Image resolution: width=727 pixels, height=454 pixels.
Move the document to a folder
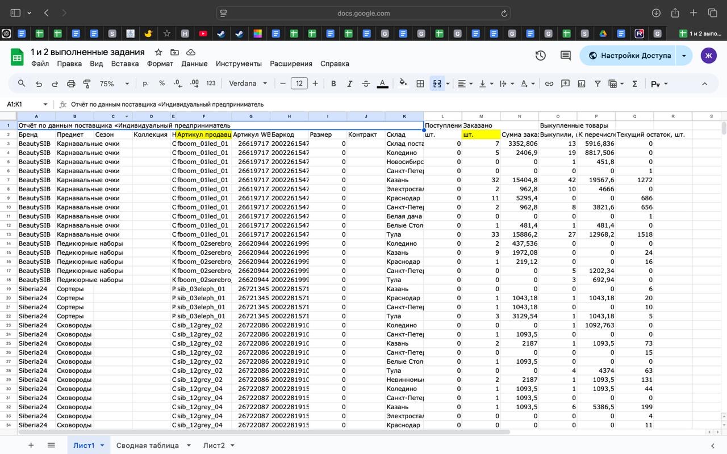point(174,52)
